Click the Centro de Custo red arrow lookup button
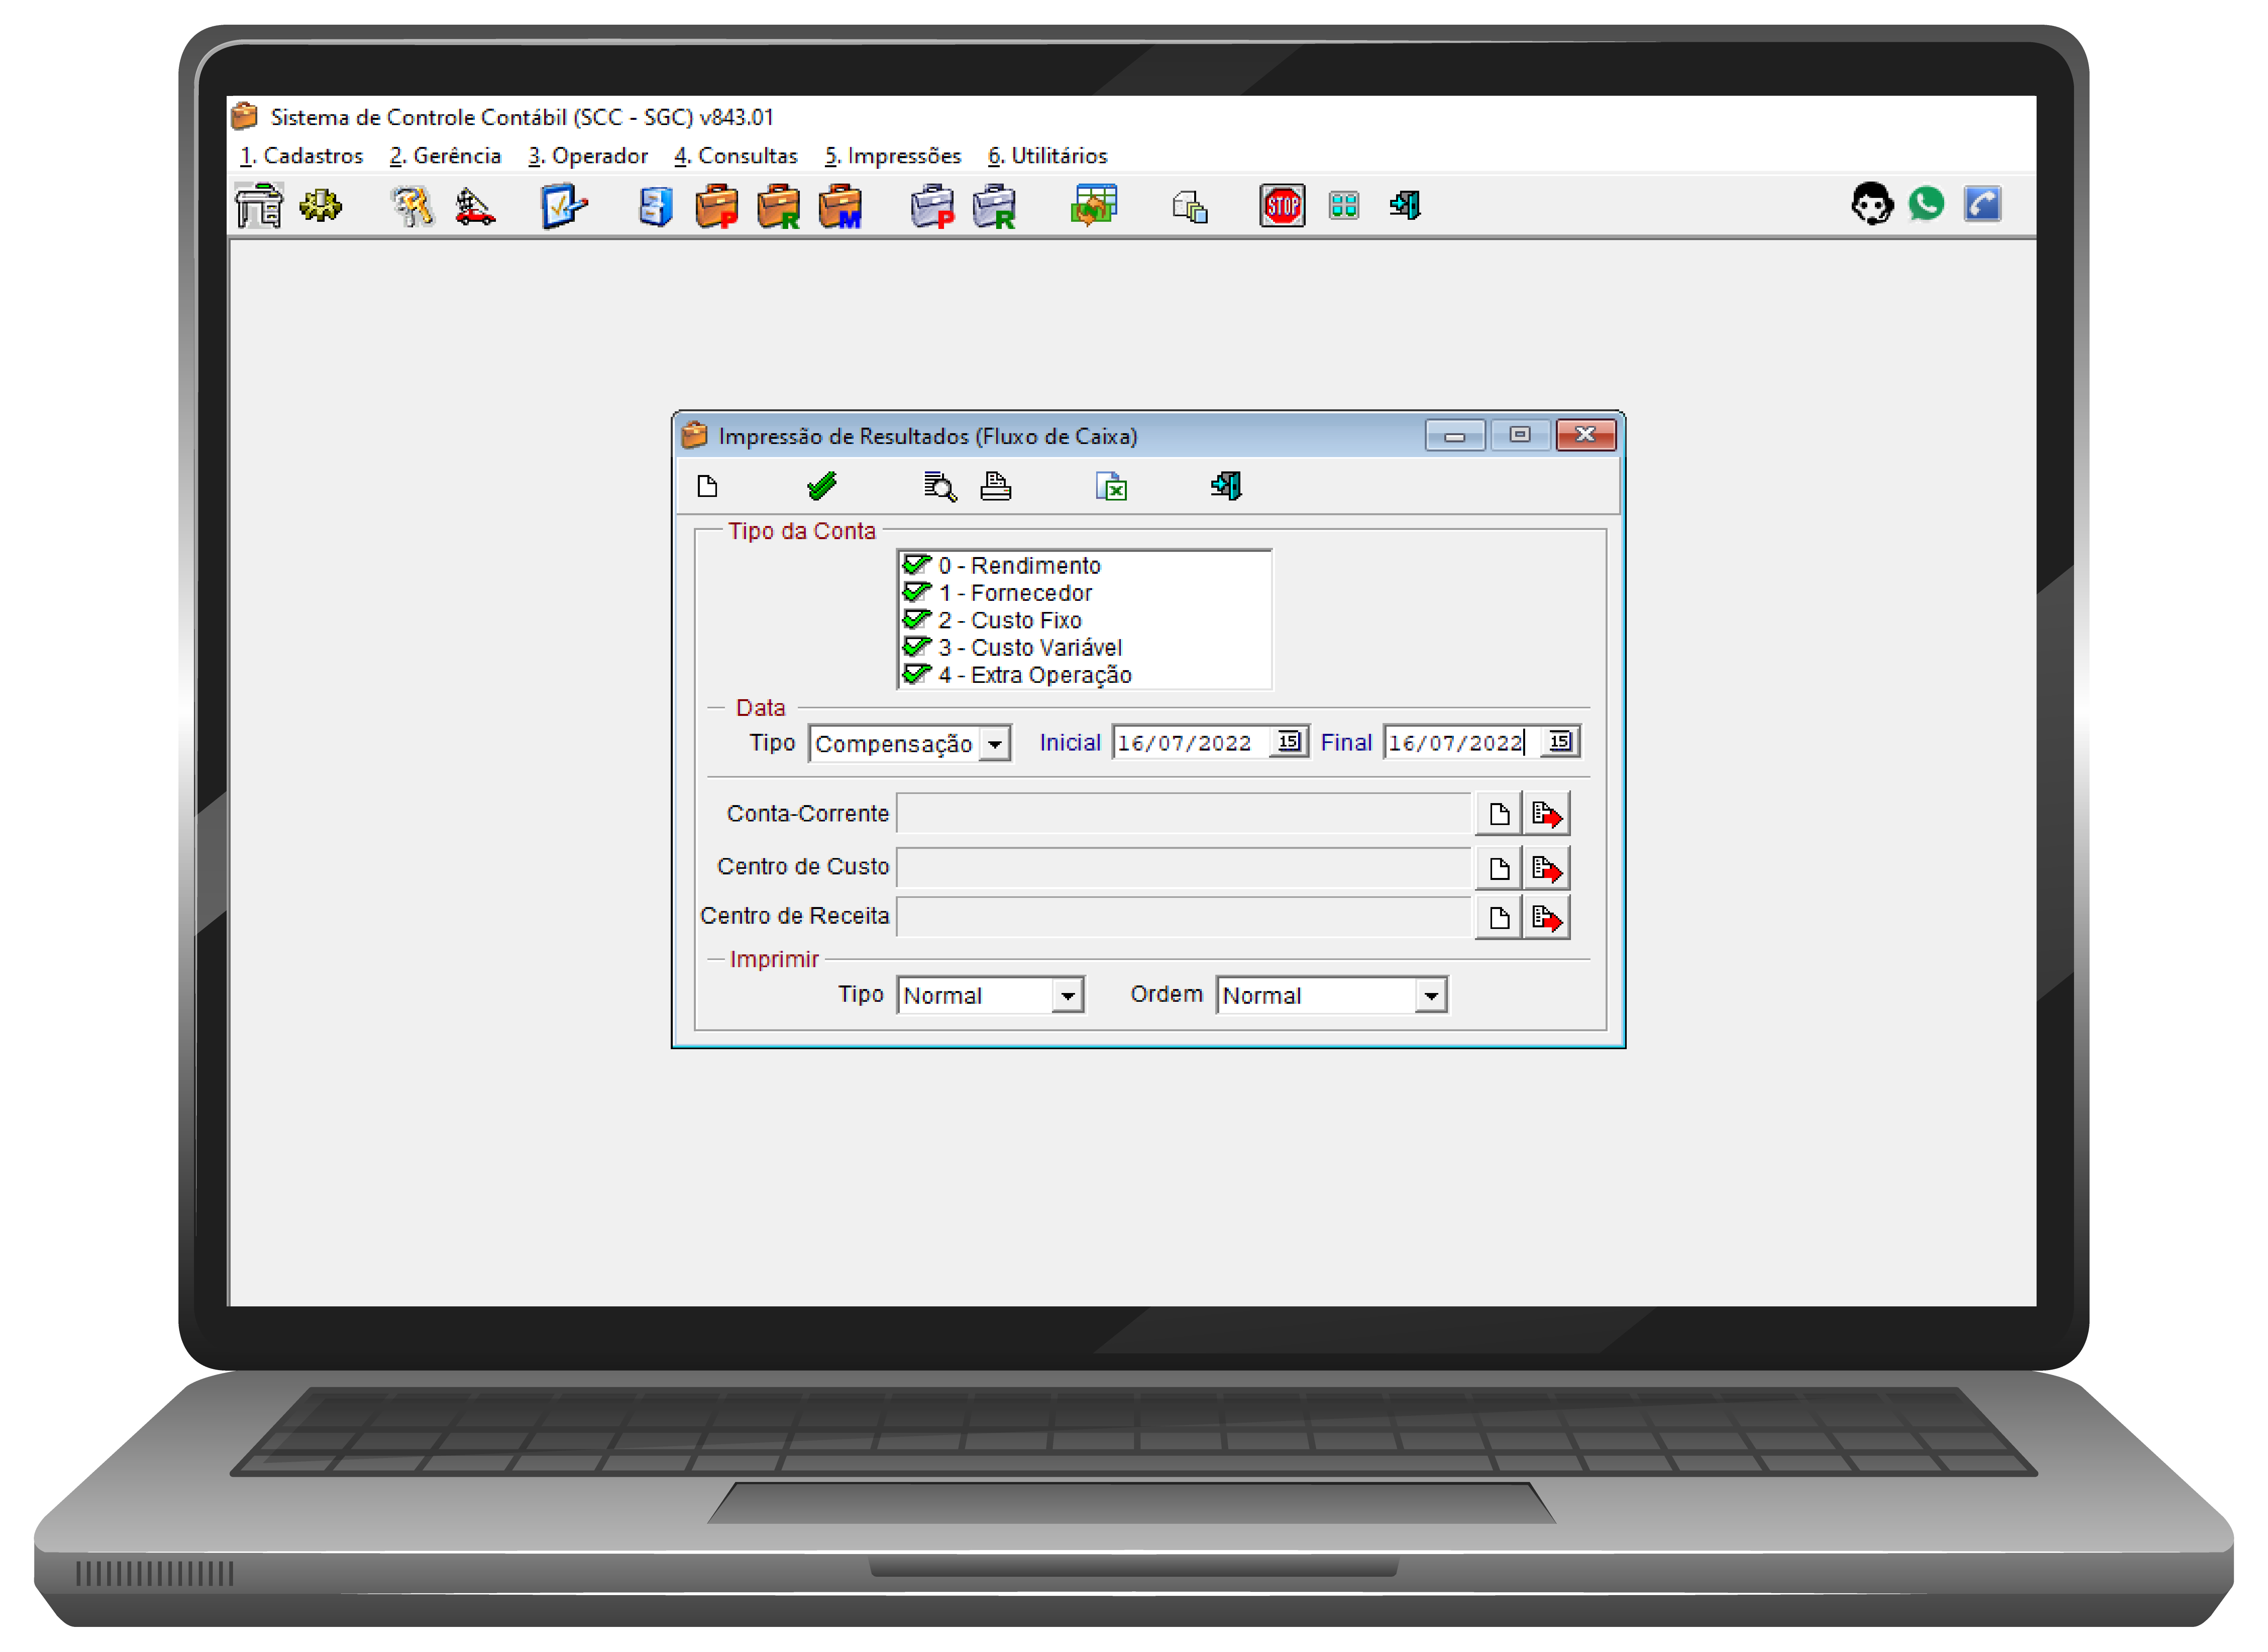 (1547, 869)
